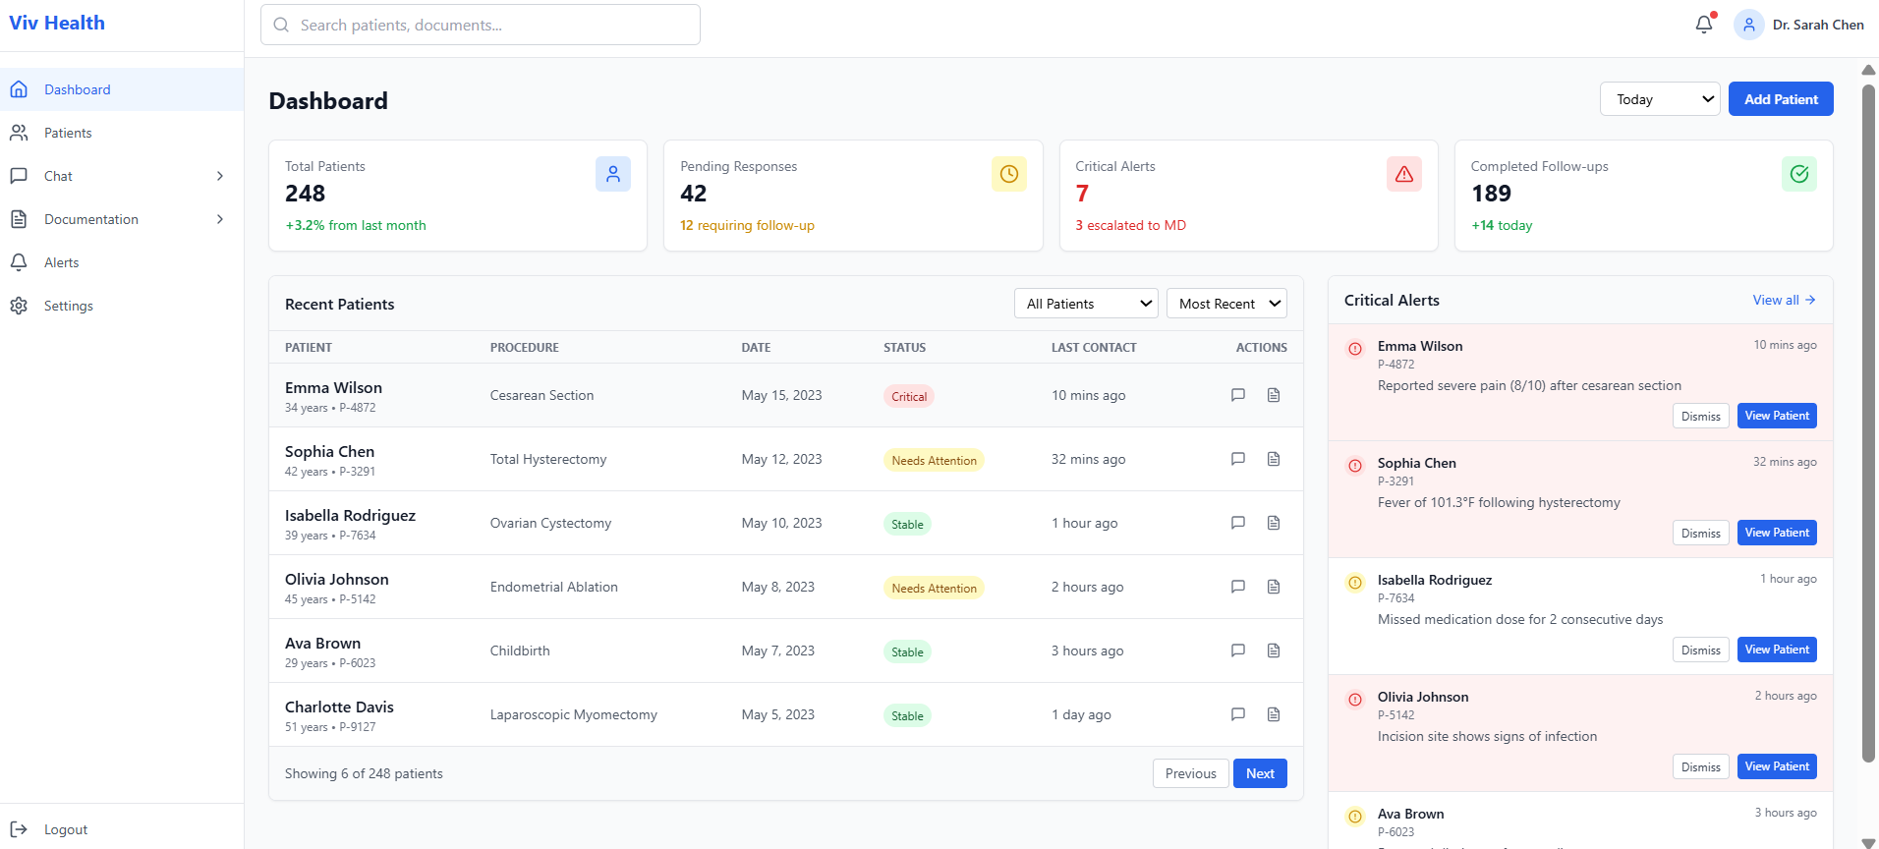Click the PATIENT column header
Viewport: 1879px width, 849px height.
coord(309,347)
